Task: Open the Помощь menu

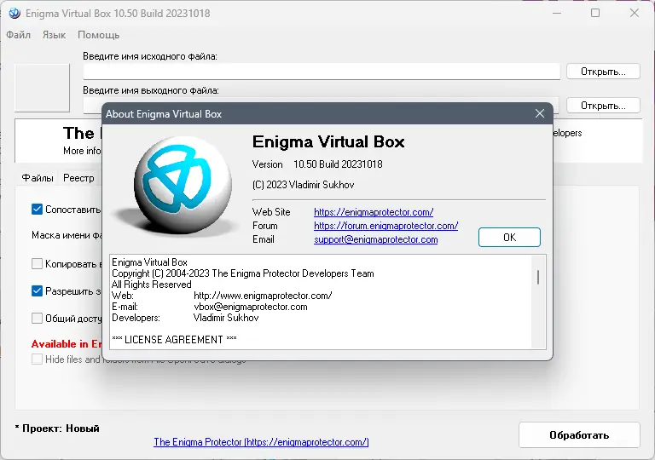Action: (99, 35)
